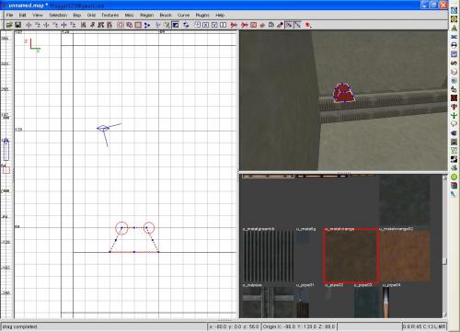The image size is (460, 332).
Task: Open the Grid menu
Action: pyautogui.click(x=91, y=15)
